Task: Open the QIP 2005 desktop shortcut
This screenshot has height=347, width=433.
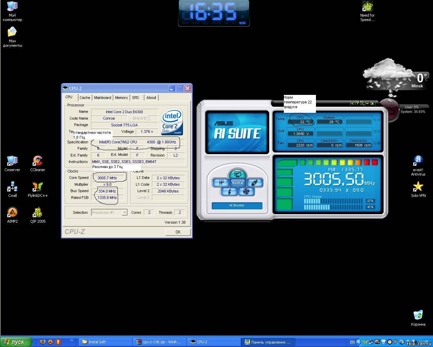Action: (x=38, y=215)
